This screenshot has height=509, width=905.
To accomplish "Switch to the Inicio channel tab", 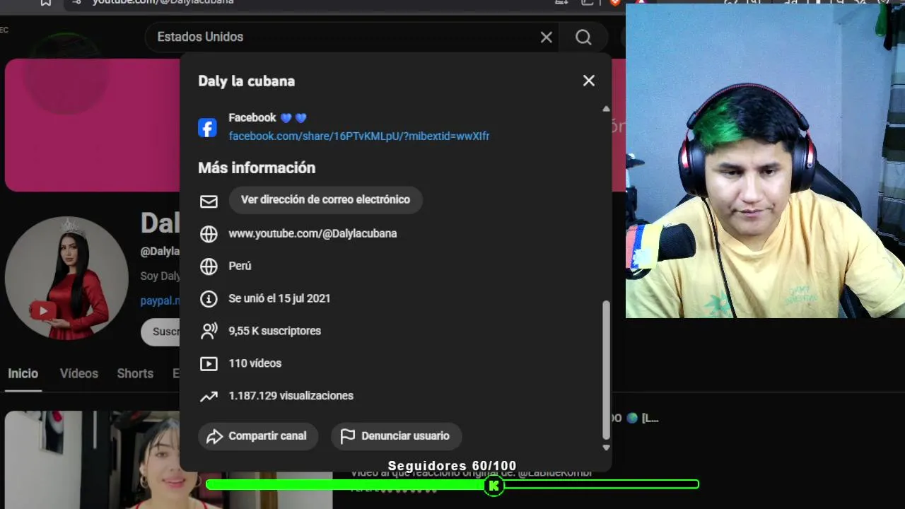I will click(x=23, y=373).
